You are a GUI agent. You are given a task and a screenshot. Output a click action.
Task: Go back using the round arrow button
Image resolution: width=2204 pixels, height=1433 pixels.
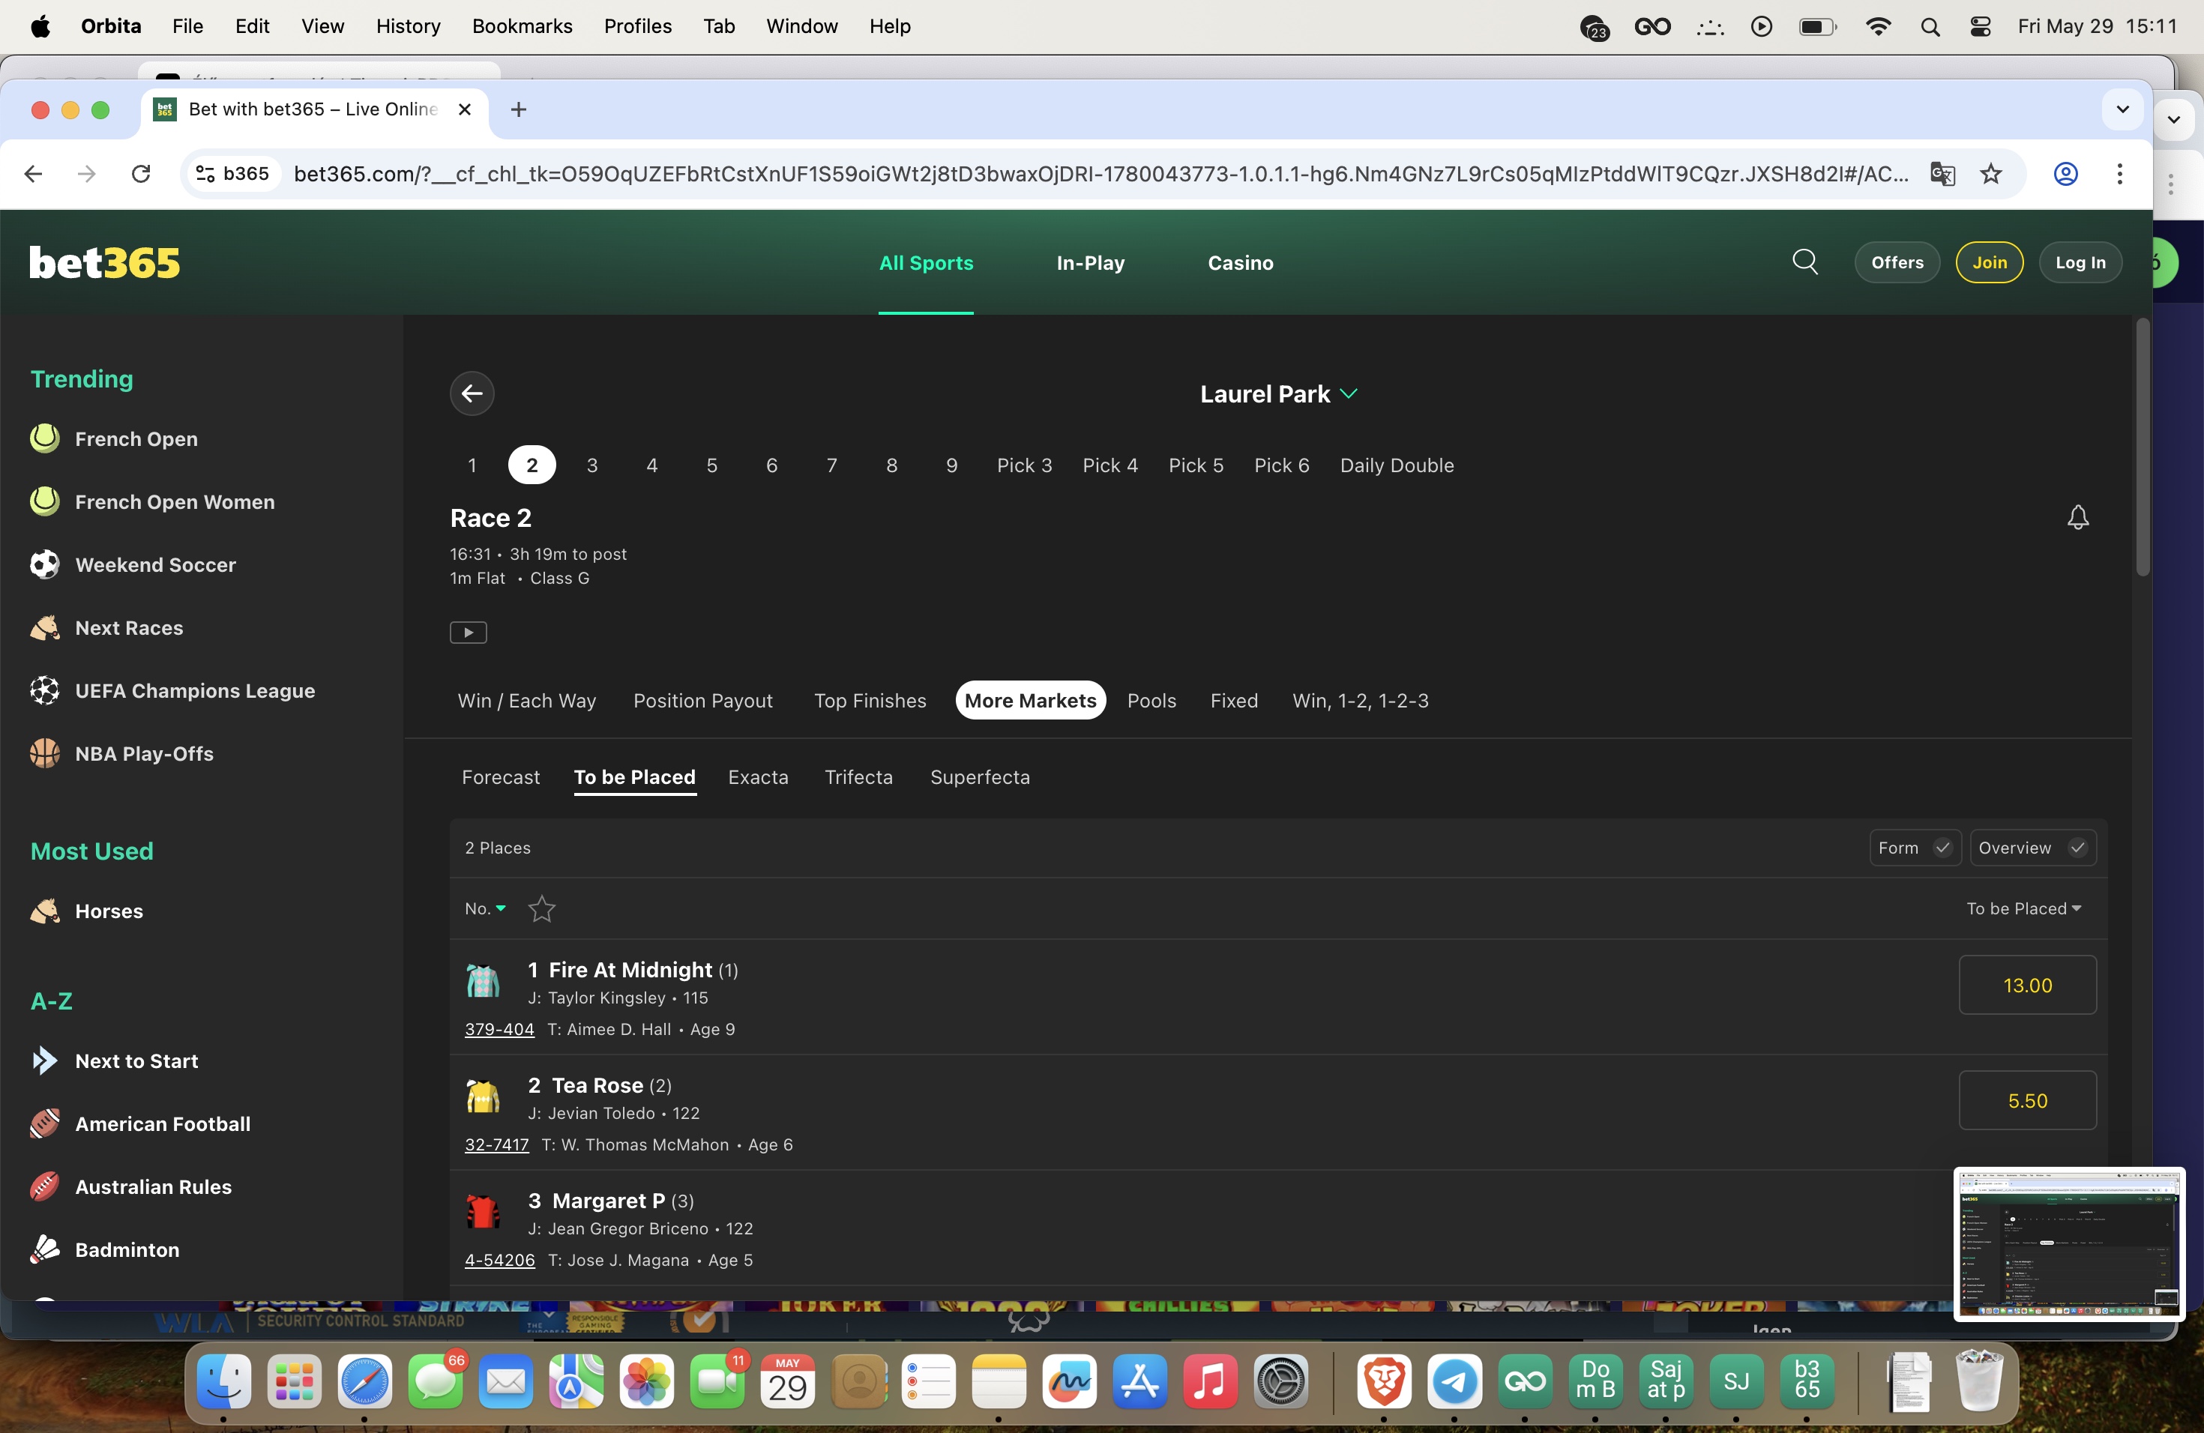472,393
